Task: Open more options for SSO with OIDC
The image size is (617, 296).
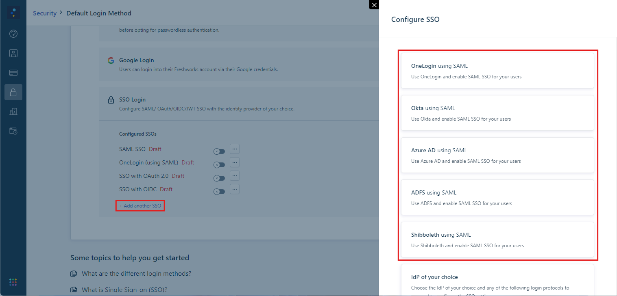Action: pos(235,189)
